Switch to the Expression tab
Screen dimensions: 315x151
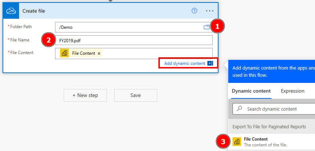point(292,91)
